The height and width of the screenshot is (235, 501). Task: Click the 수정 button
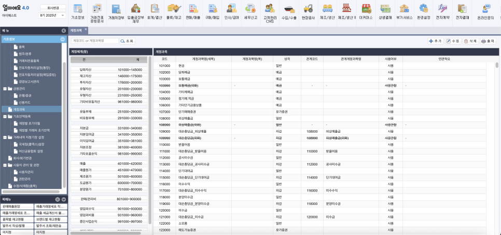[453, 41]
